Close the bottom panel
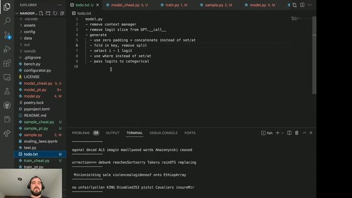Viewport: 352px width, 198px height. pyautogui.click(x=311, y=133)
